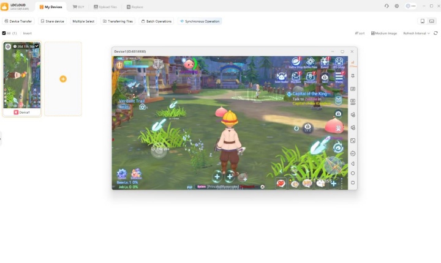Click the Device1 card settings icon
Image resolution: width=441 pixels, height=263 pixels.
(x=8, y=46)
